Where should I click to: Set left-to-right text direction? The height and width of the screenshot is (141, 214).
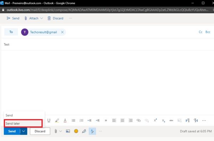(x=188, y=121)
